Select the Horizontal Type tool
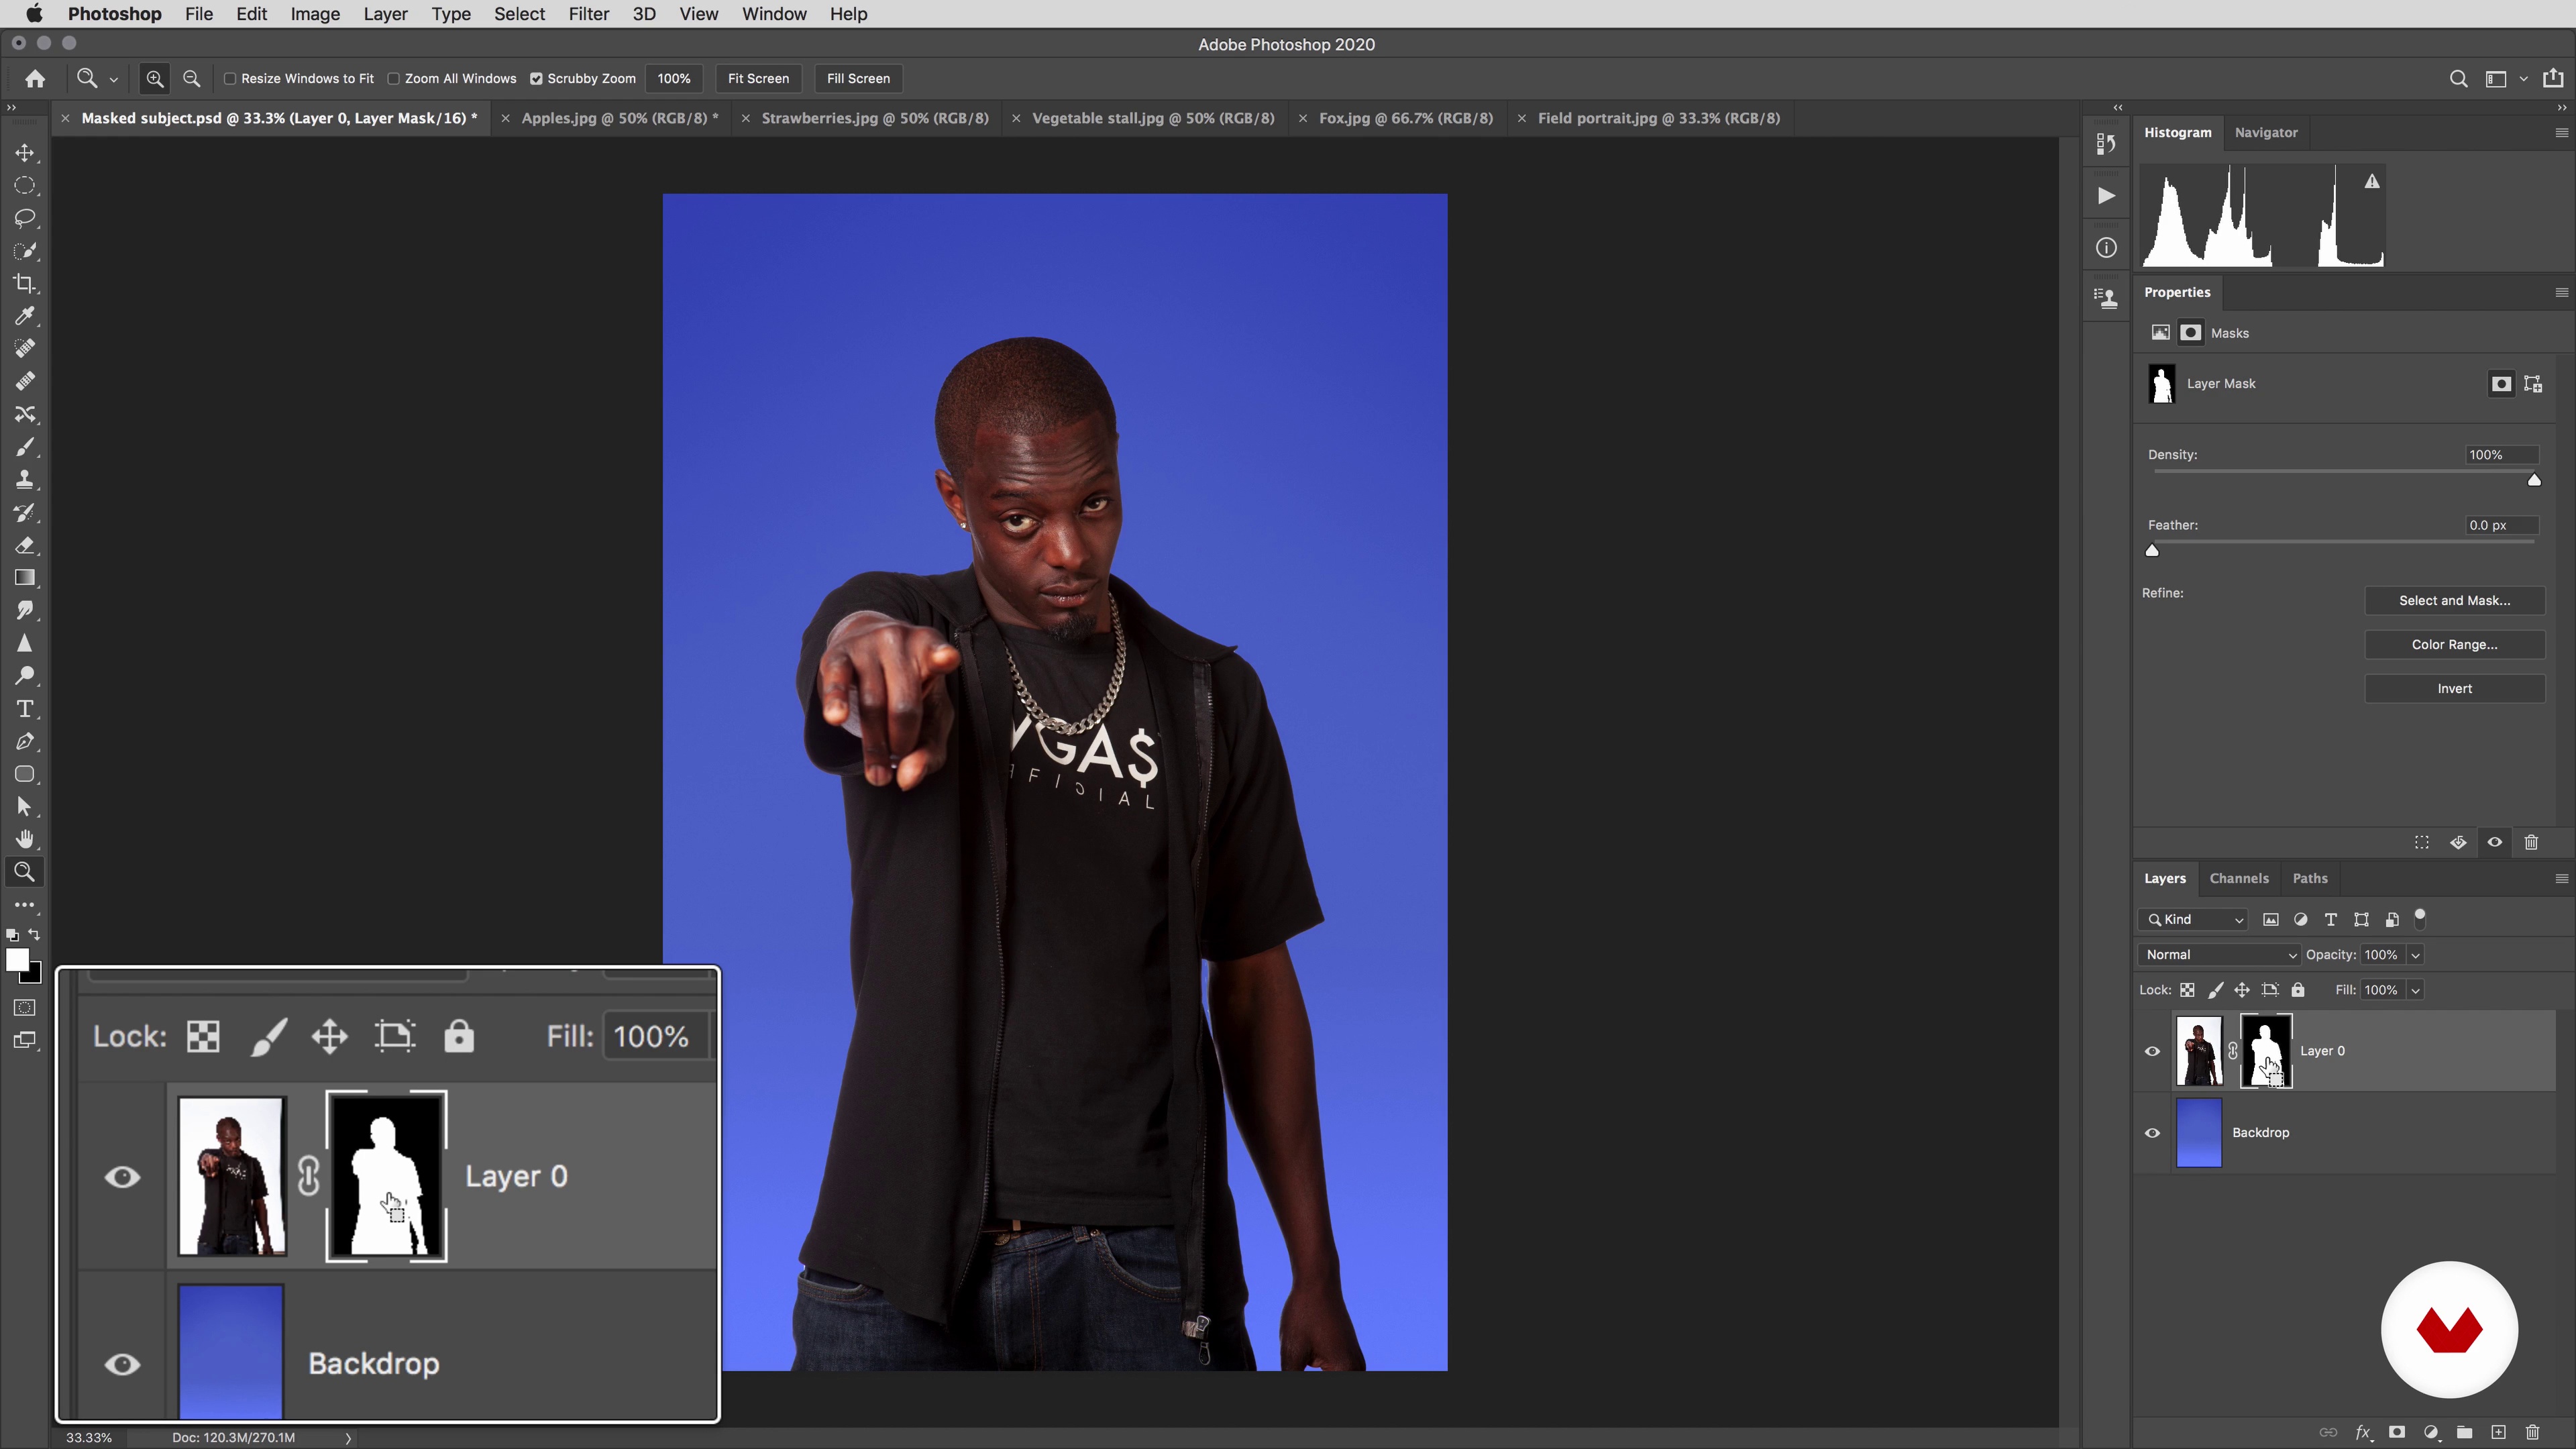Image resolution: width=2576 pixels, height=1449 pixels. coord(25,709)
